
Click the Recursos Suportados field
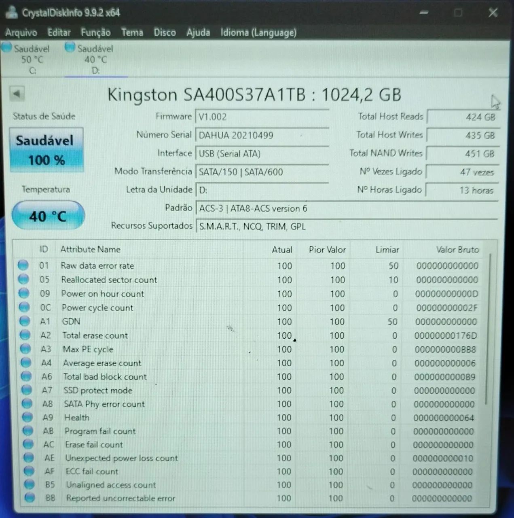[347, 226]
